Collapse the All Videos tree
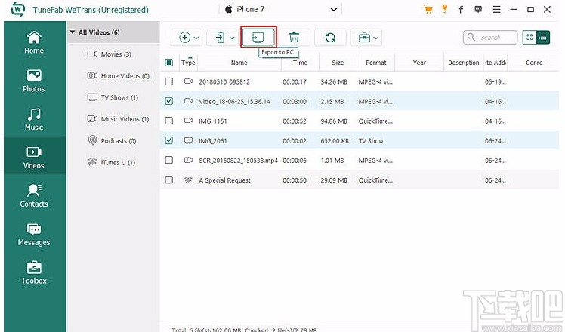 (73, 32)
